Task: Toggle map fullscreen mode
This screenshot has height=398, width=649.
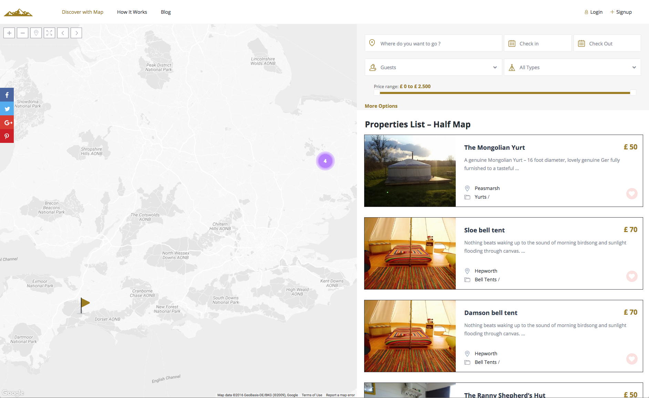Action: click(x=50, y=33)
